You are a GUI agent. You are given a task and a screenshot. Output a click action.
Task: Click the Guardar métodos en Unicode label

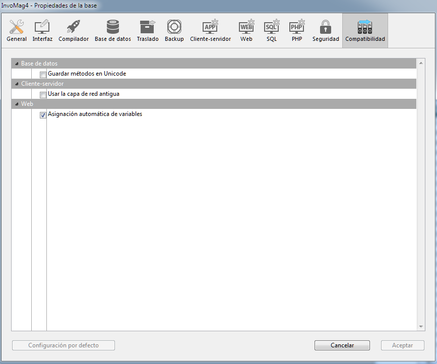(87, 74)
